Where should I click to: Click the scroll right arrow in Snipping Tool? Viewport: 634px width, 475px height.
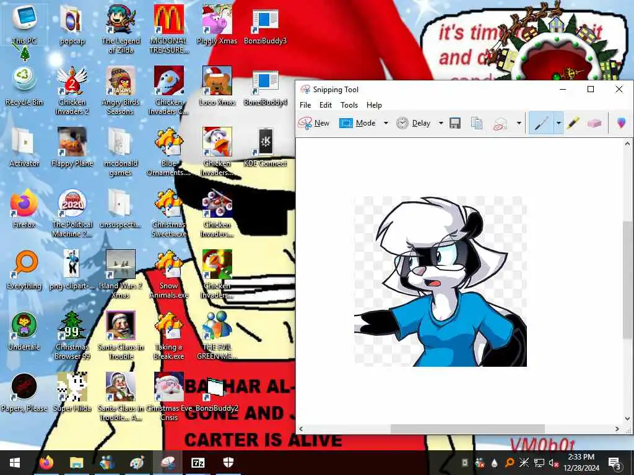point(617,429)
